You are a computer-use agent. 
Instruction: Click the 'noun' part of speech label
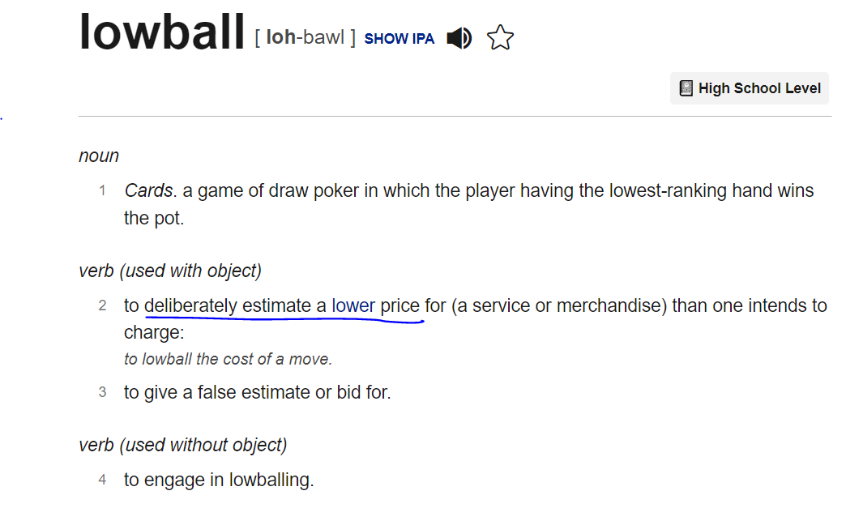coord(99,156)
